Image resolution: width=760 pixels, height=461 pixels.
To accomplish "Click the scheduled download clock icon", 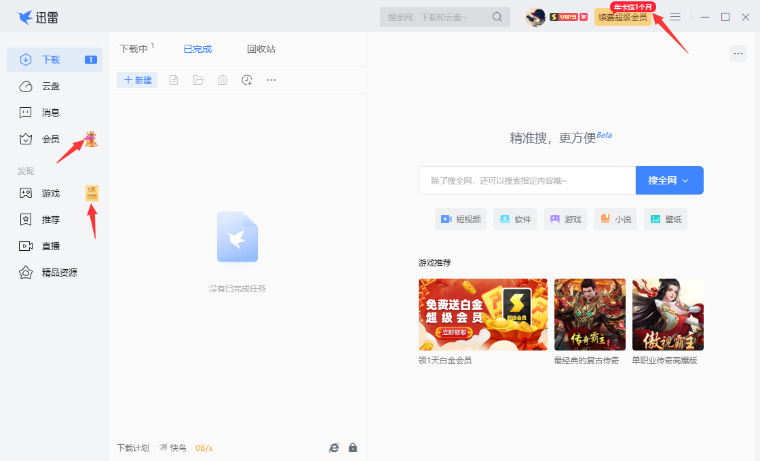I will (x=246, y=79).
